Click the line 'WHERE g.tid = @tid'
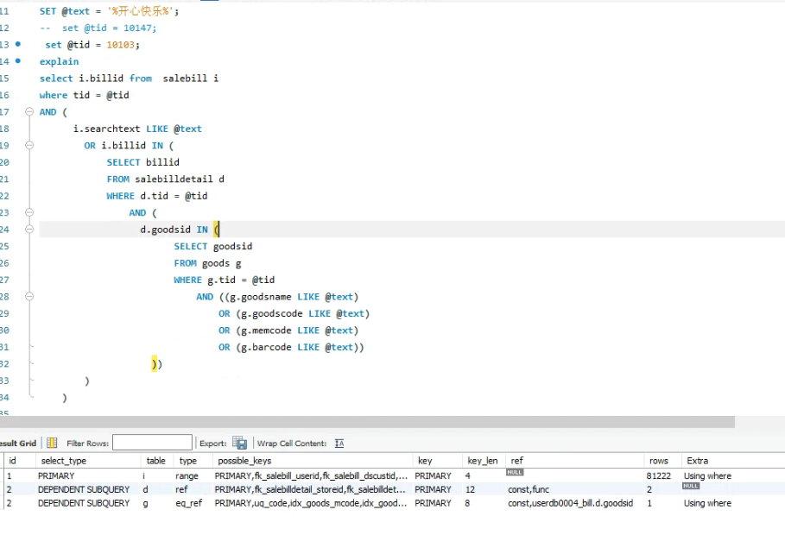The image size is (785, 535). point(225,280)
